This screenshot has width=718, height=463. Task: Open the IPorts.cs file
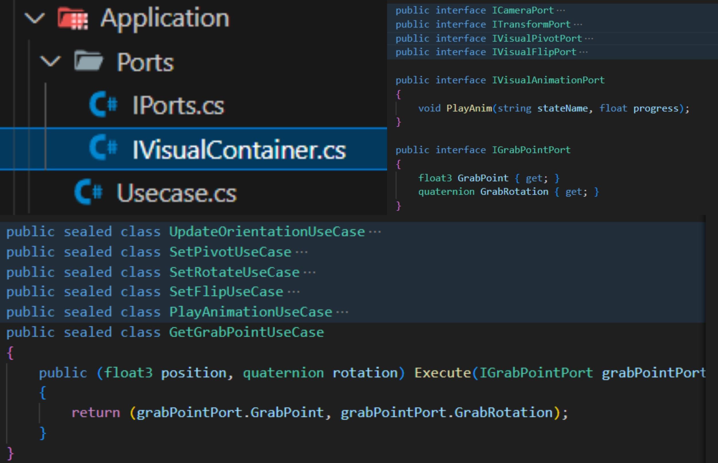click(x=178, y=106)
